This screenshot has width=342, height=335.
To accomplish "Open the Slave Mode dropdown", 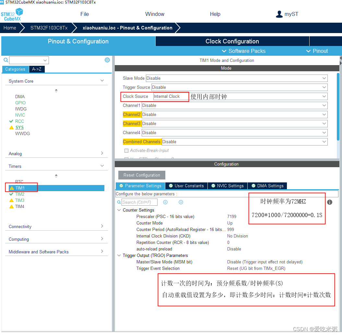I will tap(237, 78).
